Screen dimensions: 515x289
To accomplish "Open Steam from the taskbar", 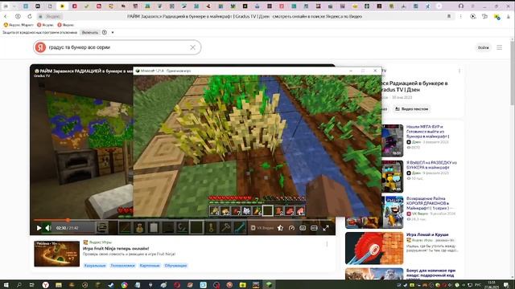I will tap(111, 285).
